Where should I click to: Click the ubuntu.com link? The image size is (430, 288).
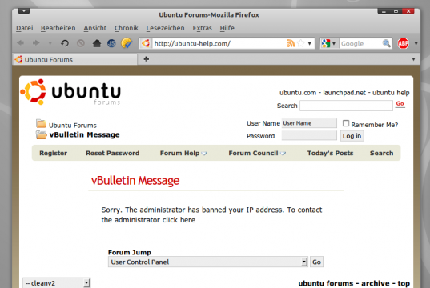pos(298,93)
